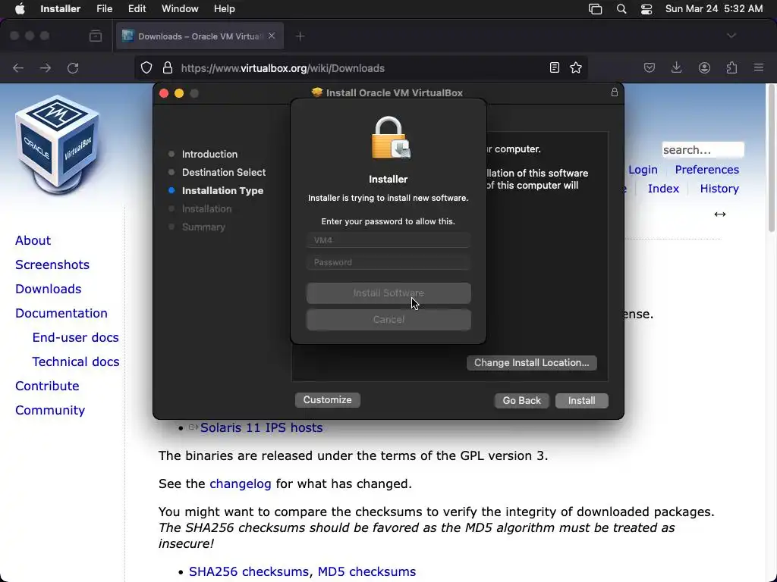The height and width of the screenshot is (582, 777).
Task: Toggle reader view in address bar
Action: (555, 67)
